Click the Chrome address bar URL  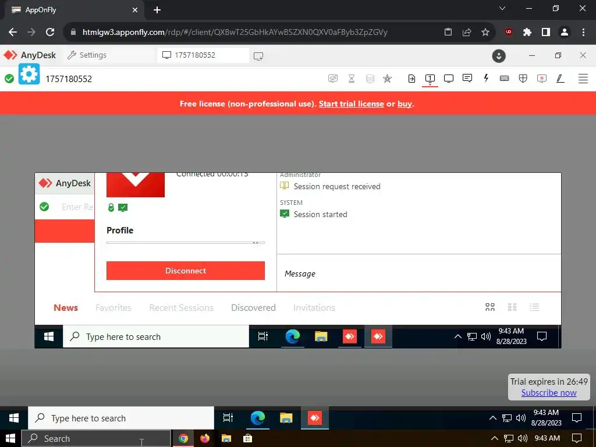[x=235, y=32]
